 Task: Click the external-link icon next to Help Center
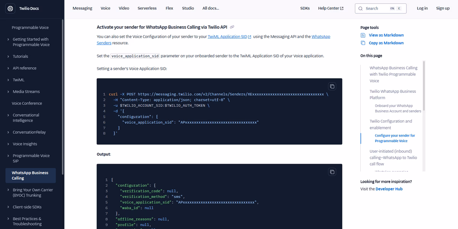[x=342, y=8]
